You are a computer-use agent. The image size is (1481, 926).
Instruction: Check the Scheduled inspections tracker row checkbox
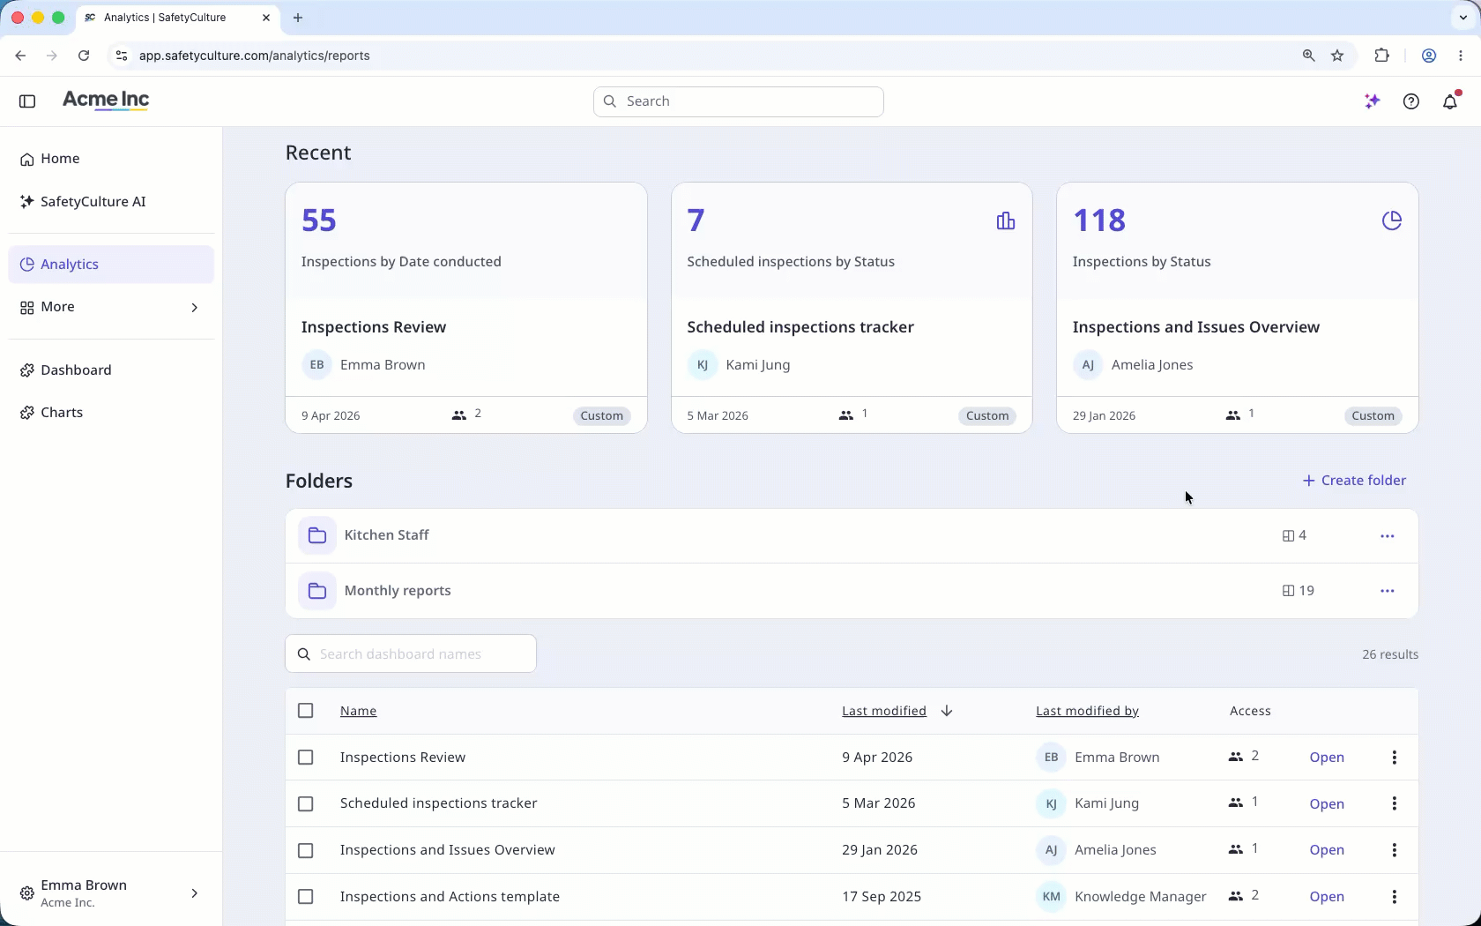click(306, 804)
